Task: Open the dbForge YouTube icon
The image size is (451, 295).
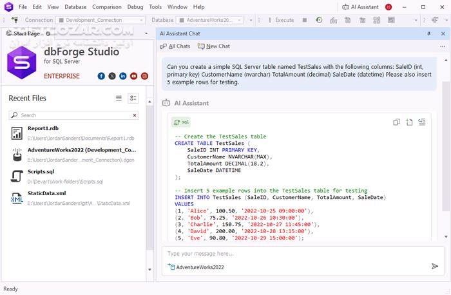Action: tap(134, 76)
